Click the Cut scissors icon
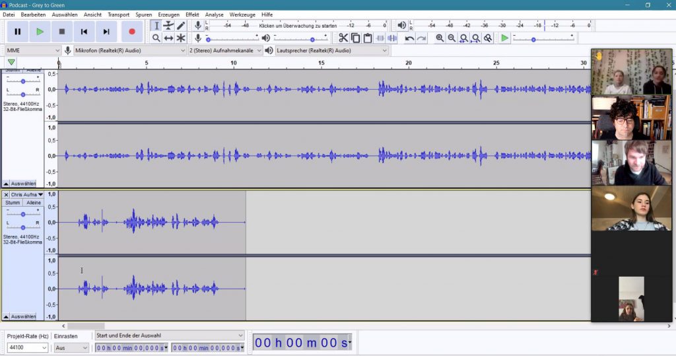676x356 pixels. 343,38
